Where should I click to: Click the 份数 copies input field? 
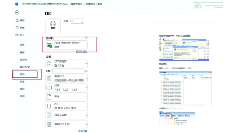(x=76, y=21)
